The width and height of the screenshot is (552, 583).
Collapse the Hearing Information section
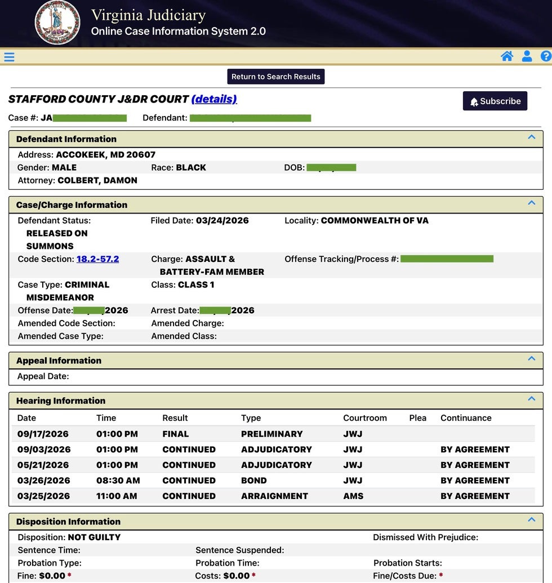(532, 399)
